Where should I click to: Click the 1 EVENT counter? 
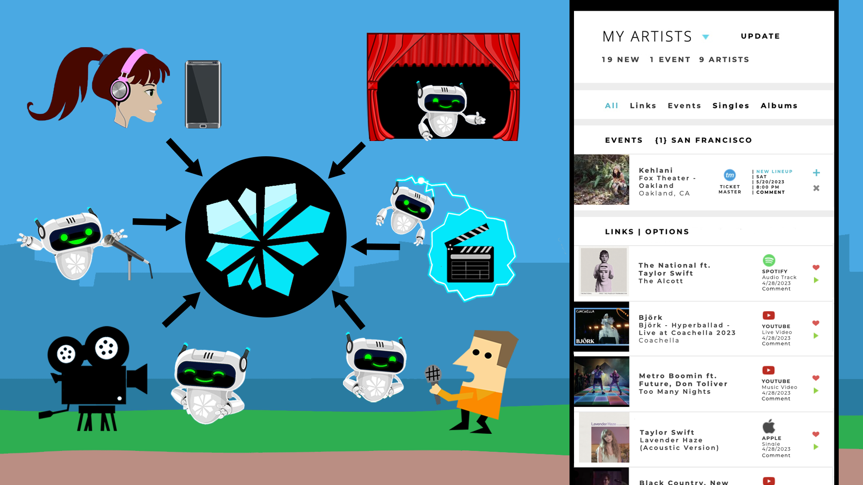click(670, 59)
